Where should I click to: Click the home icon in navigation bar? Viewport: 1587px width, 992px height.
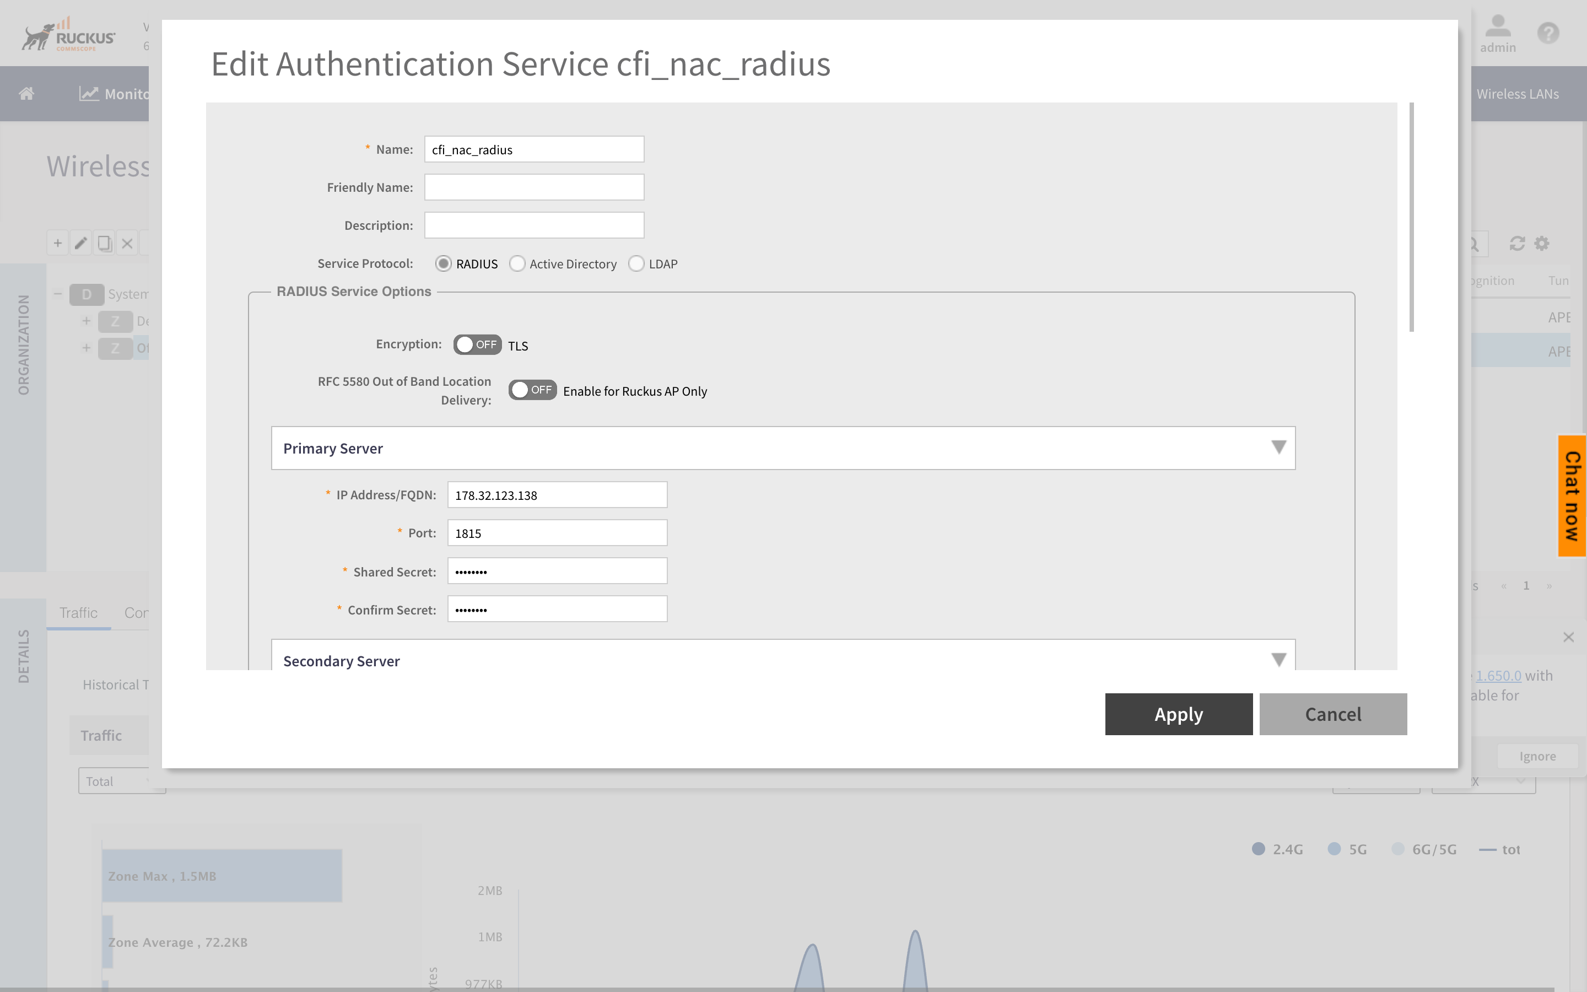26,94
